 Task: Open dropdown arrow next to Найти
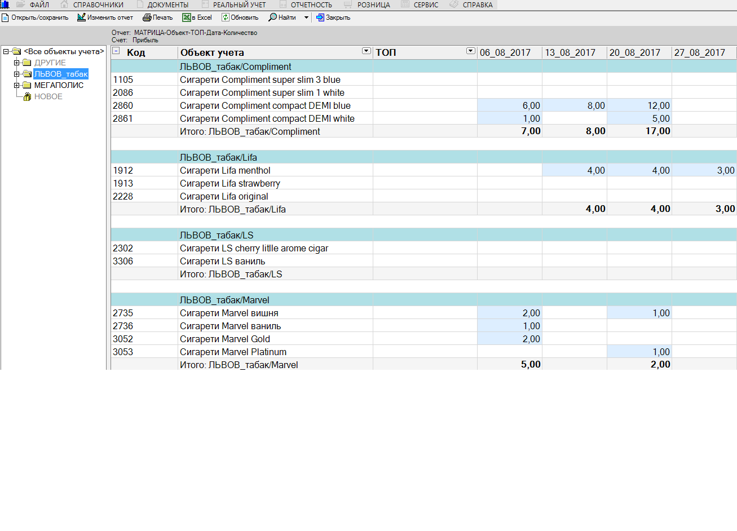307,17
